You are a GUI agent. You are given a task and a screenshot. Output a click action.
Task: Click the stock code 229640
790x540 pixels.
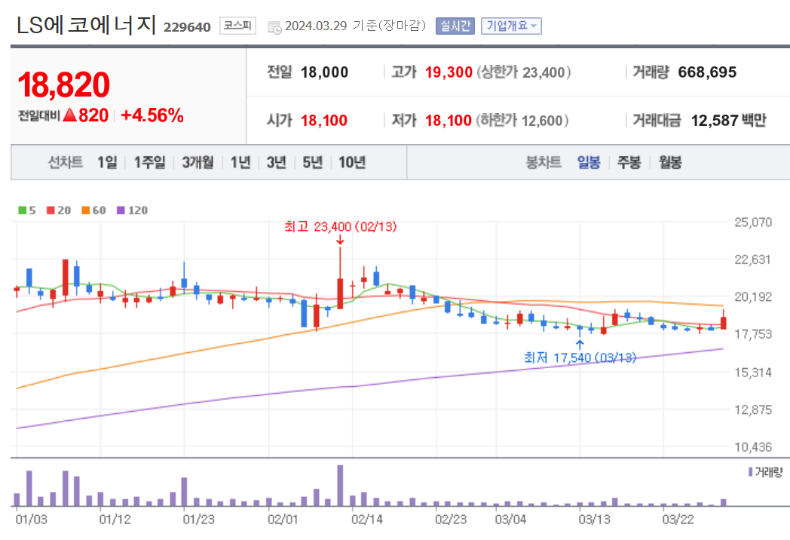click(x=187, y=27)
